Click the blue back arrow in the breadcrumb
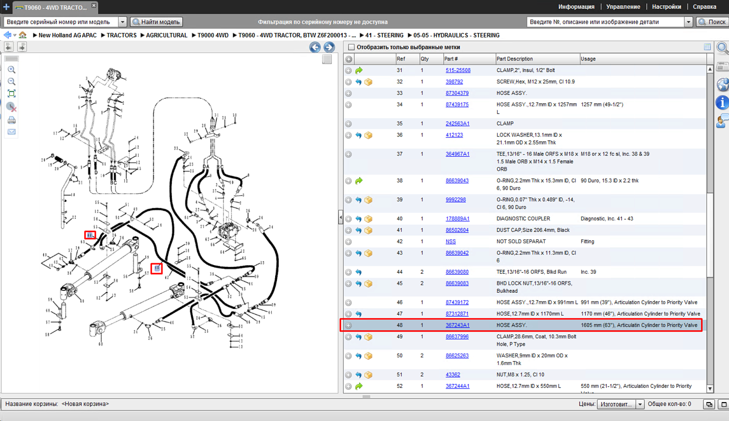The width and height of the screenshot is (729, 421). pos(7,35)
